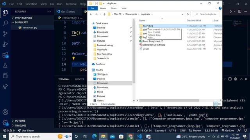Open Testing flask icon in activity bar
The width and height of the screenshot is (250, 140).
coord(5,65)
